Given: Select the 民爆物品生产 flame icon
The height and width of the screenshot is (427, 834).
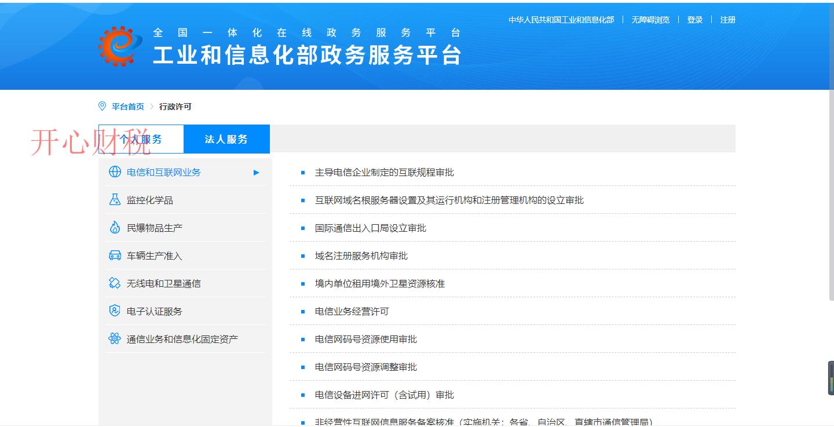Looking at the screenshot, I should pyautogui.click(x=113, y=227).
